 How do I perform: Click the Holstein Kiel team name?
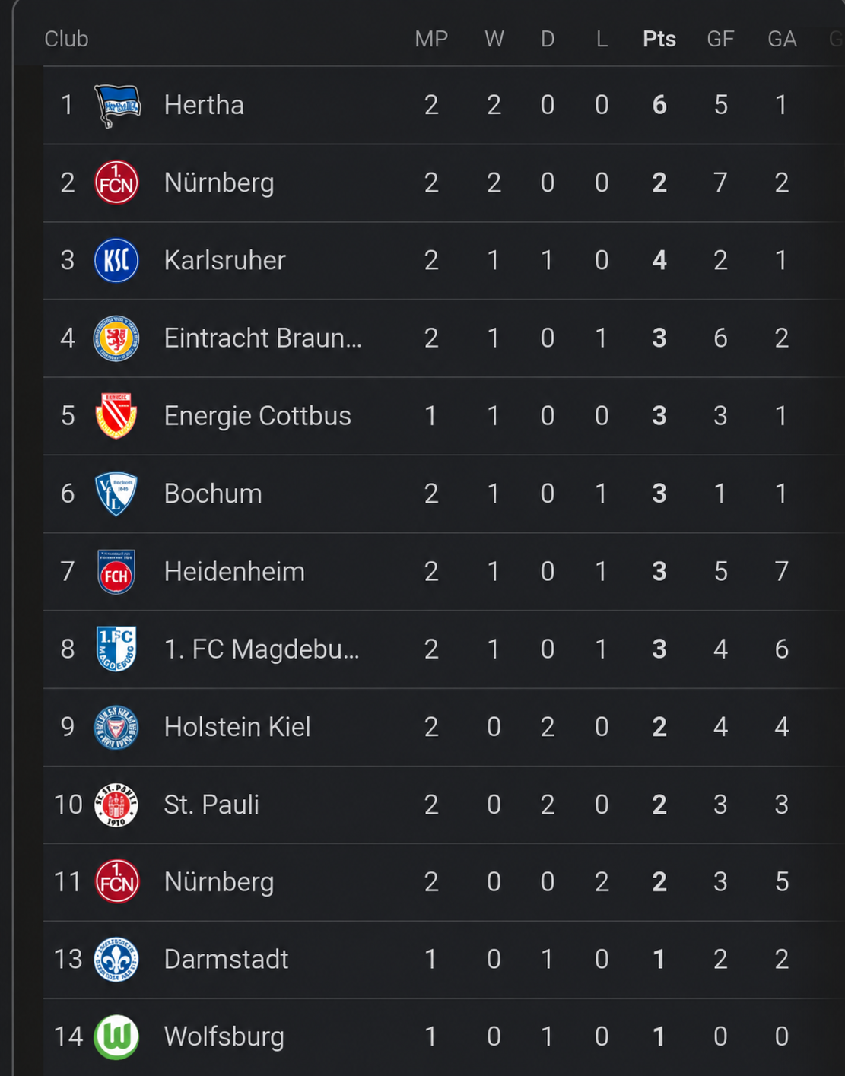(237, 727)
